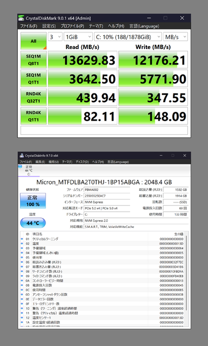
Task: Click status dot for row 0B 電源投入回数
Action: click(22, 285)
